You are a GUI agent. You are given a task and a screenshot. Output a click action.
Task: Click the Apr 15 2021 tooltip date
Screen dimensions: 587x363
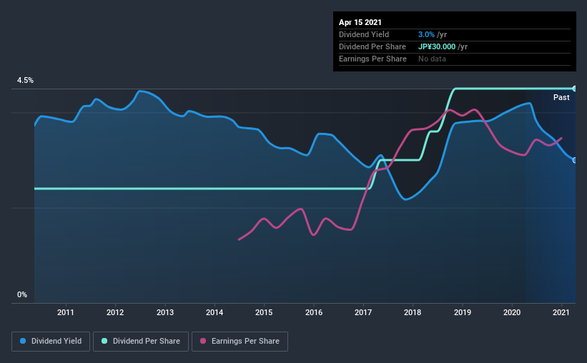[360, 22]
